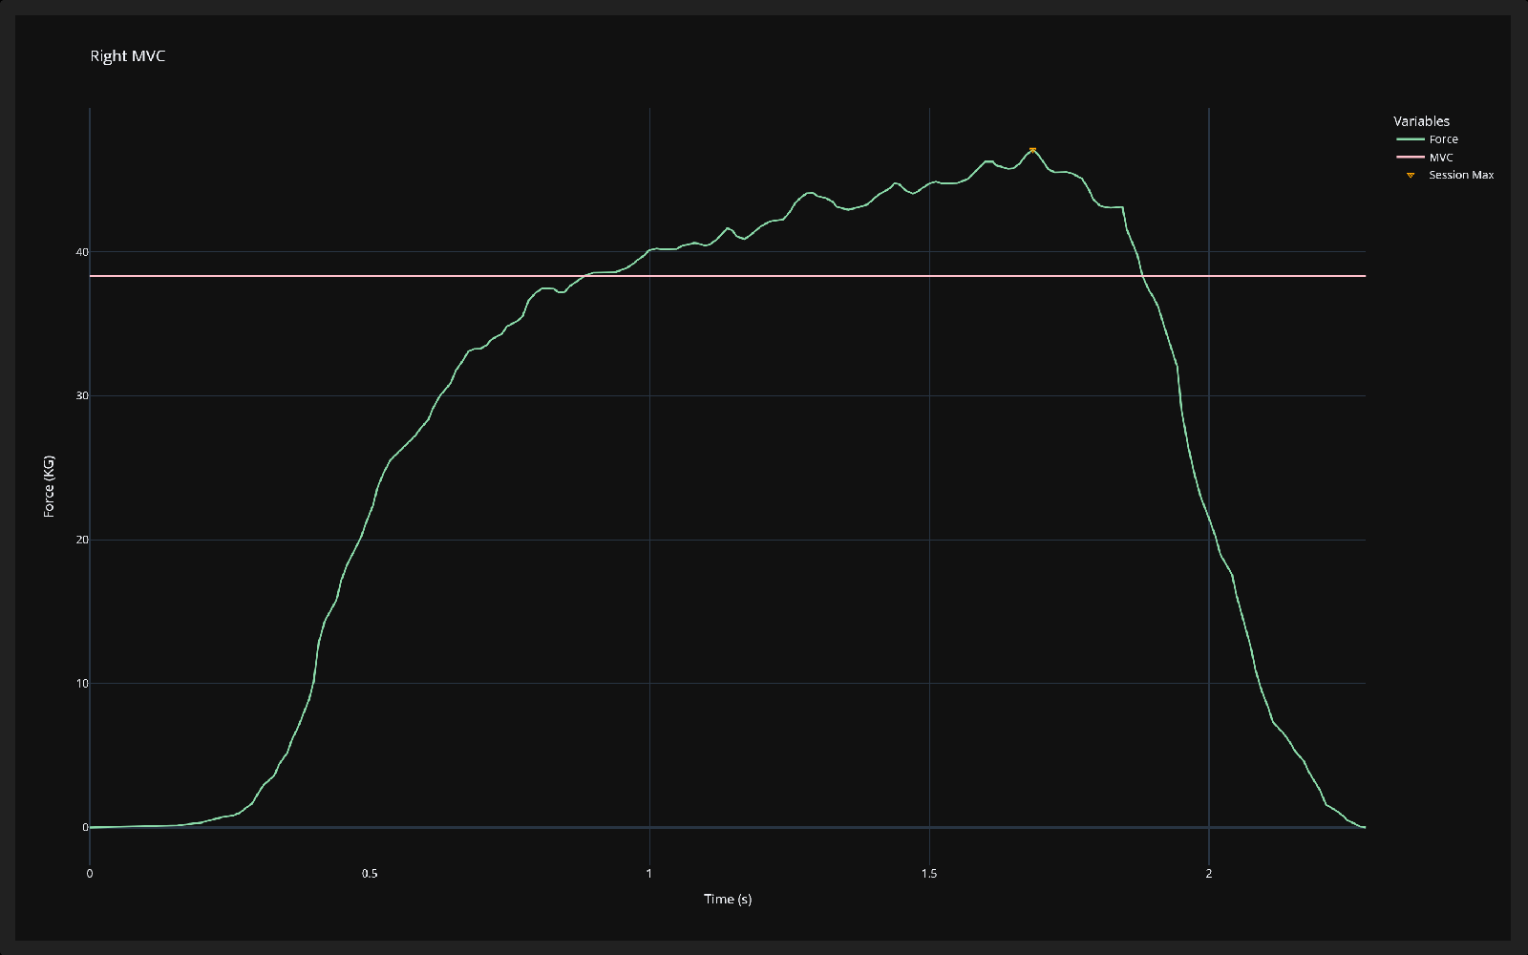Click the Variables legend title
This screenshot has width=1528, height=955.
coord(1421,121)
